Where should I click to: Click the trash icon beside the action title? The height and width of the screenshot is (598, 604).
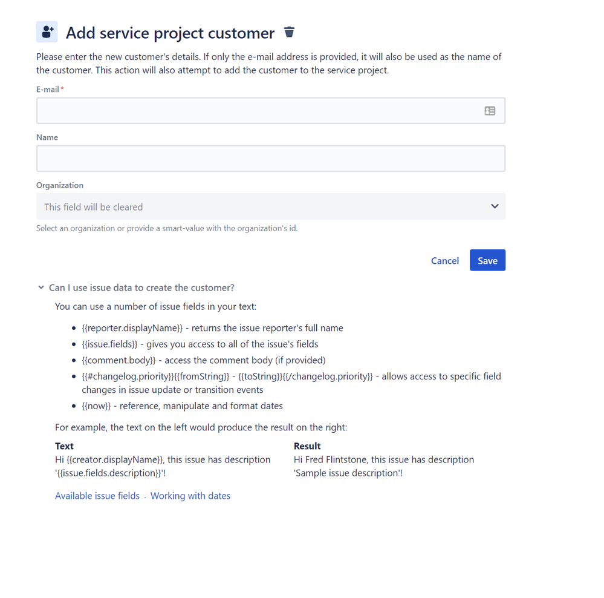click(288, 31)
